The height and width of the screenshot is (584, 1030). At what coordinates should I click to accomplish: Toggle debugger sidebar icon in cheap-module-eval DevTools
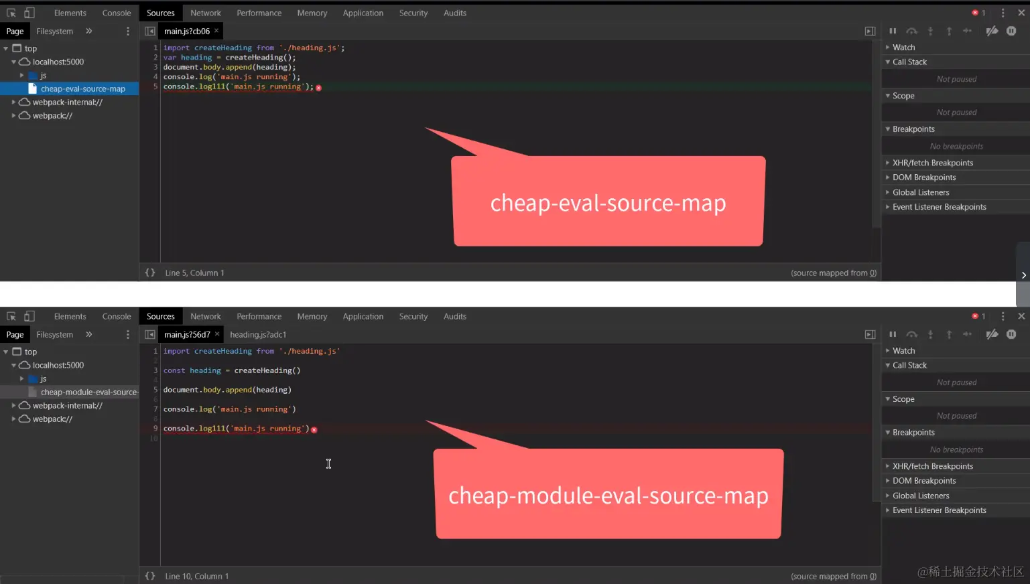coord(870,335)
